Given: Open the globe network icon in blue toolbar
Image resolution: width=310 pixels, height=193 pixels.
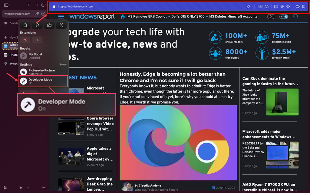Looking at the screenshot, I should point(282,7).
